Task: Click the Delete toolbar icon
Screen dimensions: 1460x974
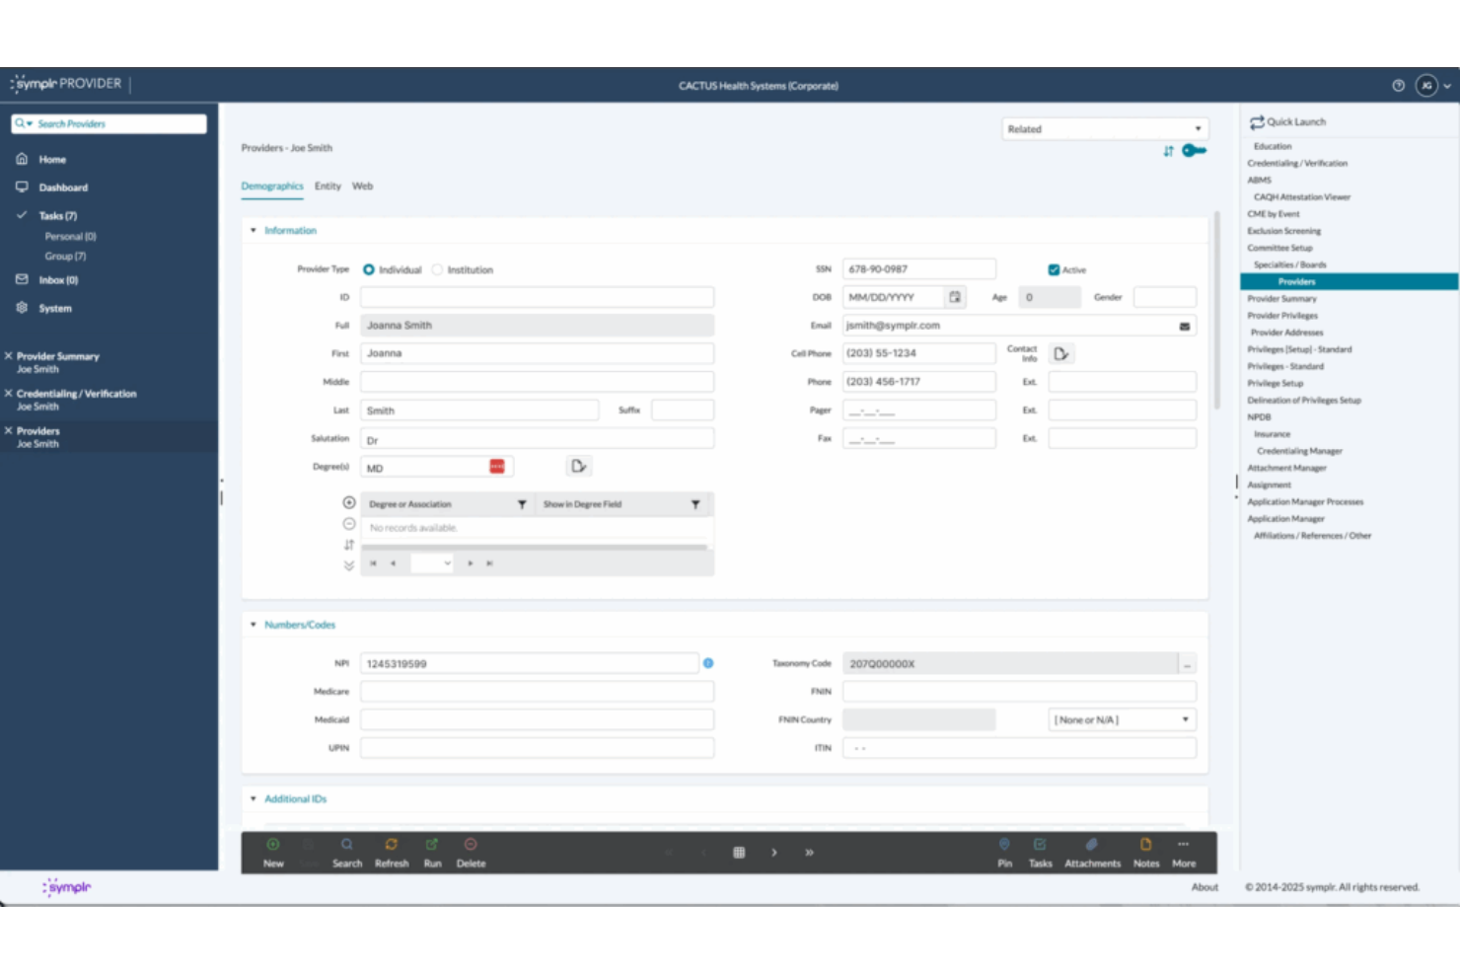Action: (471, 845)
